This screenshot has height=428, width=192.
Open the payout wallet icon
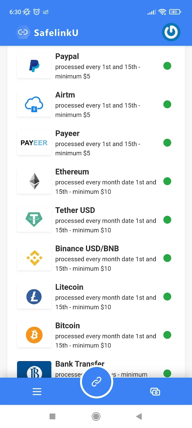click(x=155, y=392)
